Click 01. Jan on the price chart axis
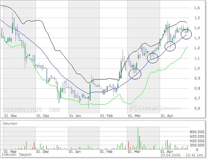Image resolution: width=207 pixels, height=159 pixels. (75, 115)
